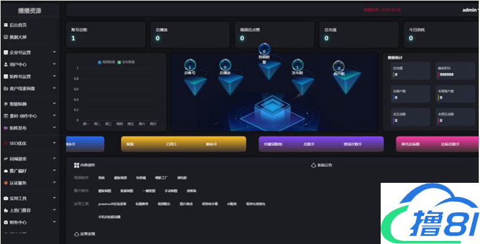The image size is (480, 244).
Task: Click the 模板视频 link
Action: (x=120, y=178)
